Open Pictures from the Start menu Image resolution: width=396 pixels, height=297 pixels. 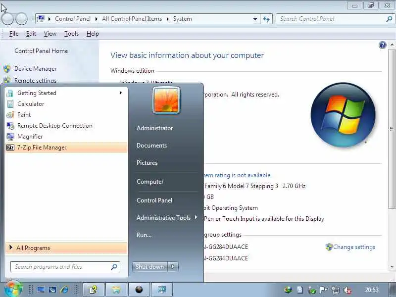(x=147, y=163)
